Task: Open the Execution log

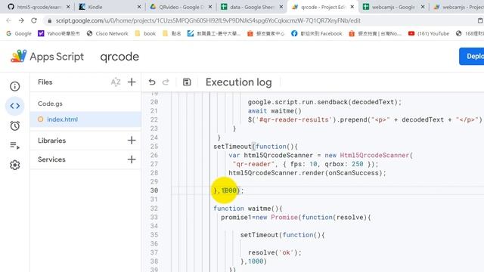Action: [x=239, y=82]
